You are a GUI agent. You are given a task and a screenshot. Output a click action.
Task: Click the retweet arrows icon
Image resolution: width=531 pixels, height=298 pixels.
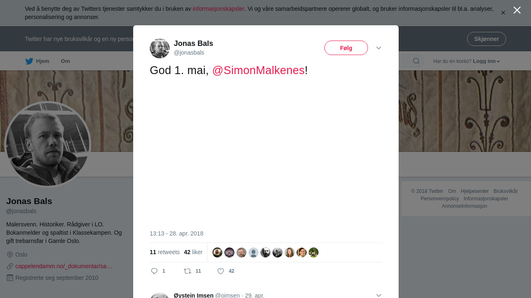pyautogui.click(x=188, y=271)
